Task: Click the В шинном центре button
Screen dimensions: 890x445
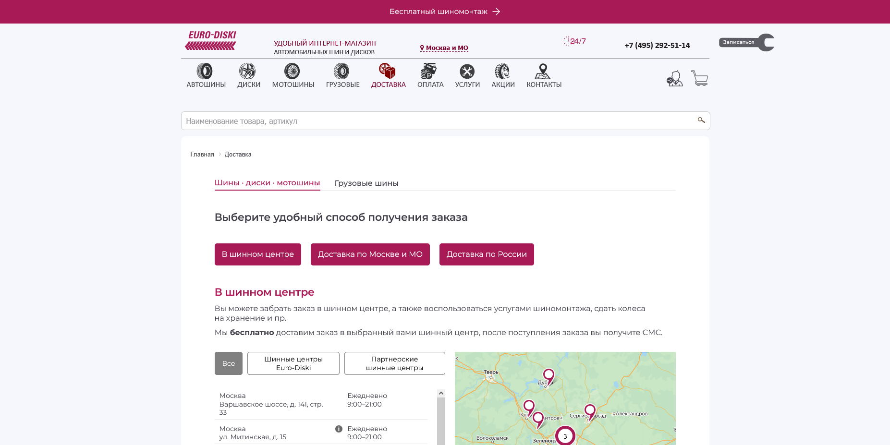Action: coord(258,254)
